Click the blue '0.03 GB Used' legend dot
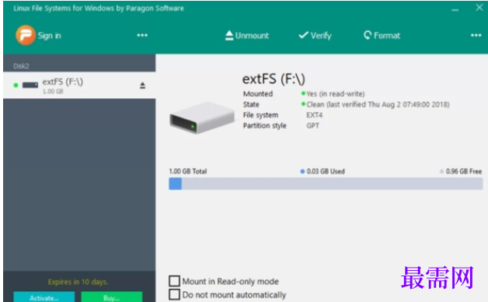This screenshot has width=488, height=302. point(302,171)
